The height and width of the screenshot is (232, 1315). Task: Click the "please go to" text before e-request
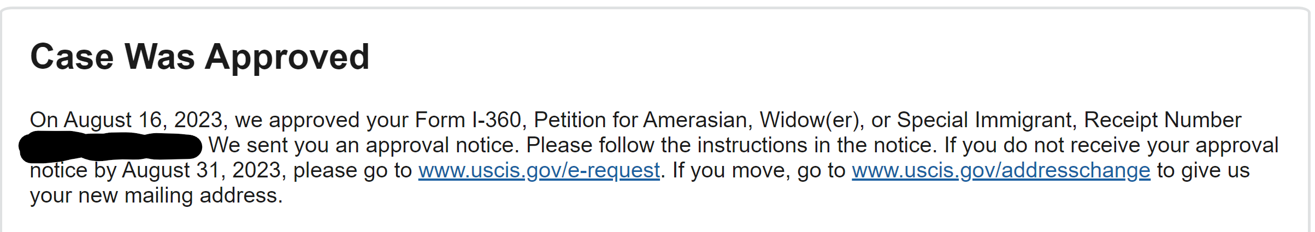coord(352,171)
